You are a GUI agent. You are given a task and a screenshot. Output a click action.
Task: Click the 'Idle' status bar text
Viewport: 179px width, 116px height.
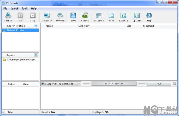(x=10, y=112)
